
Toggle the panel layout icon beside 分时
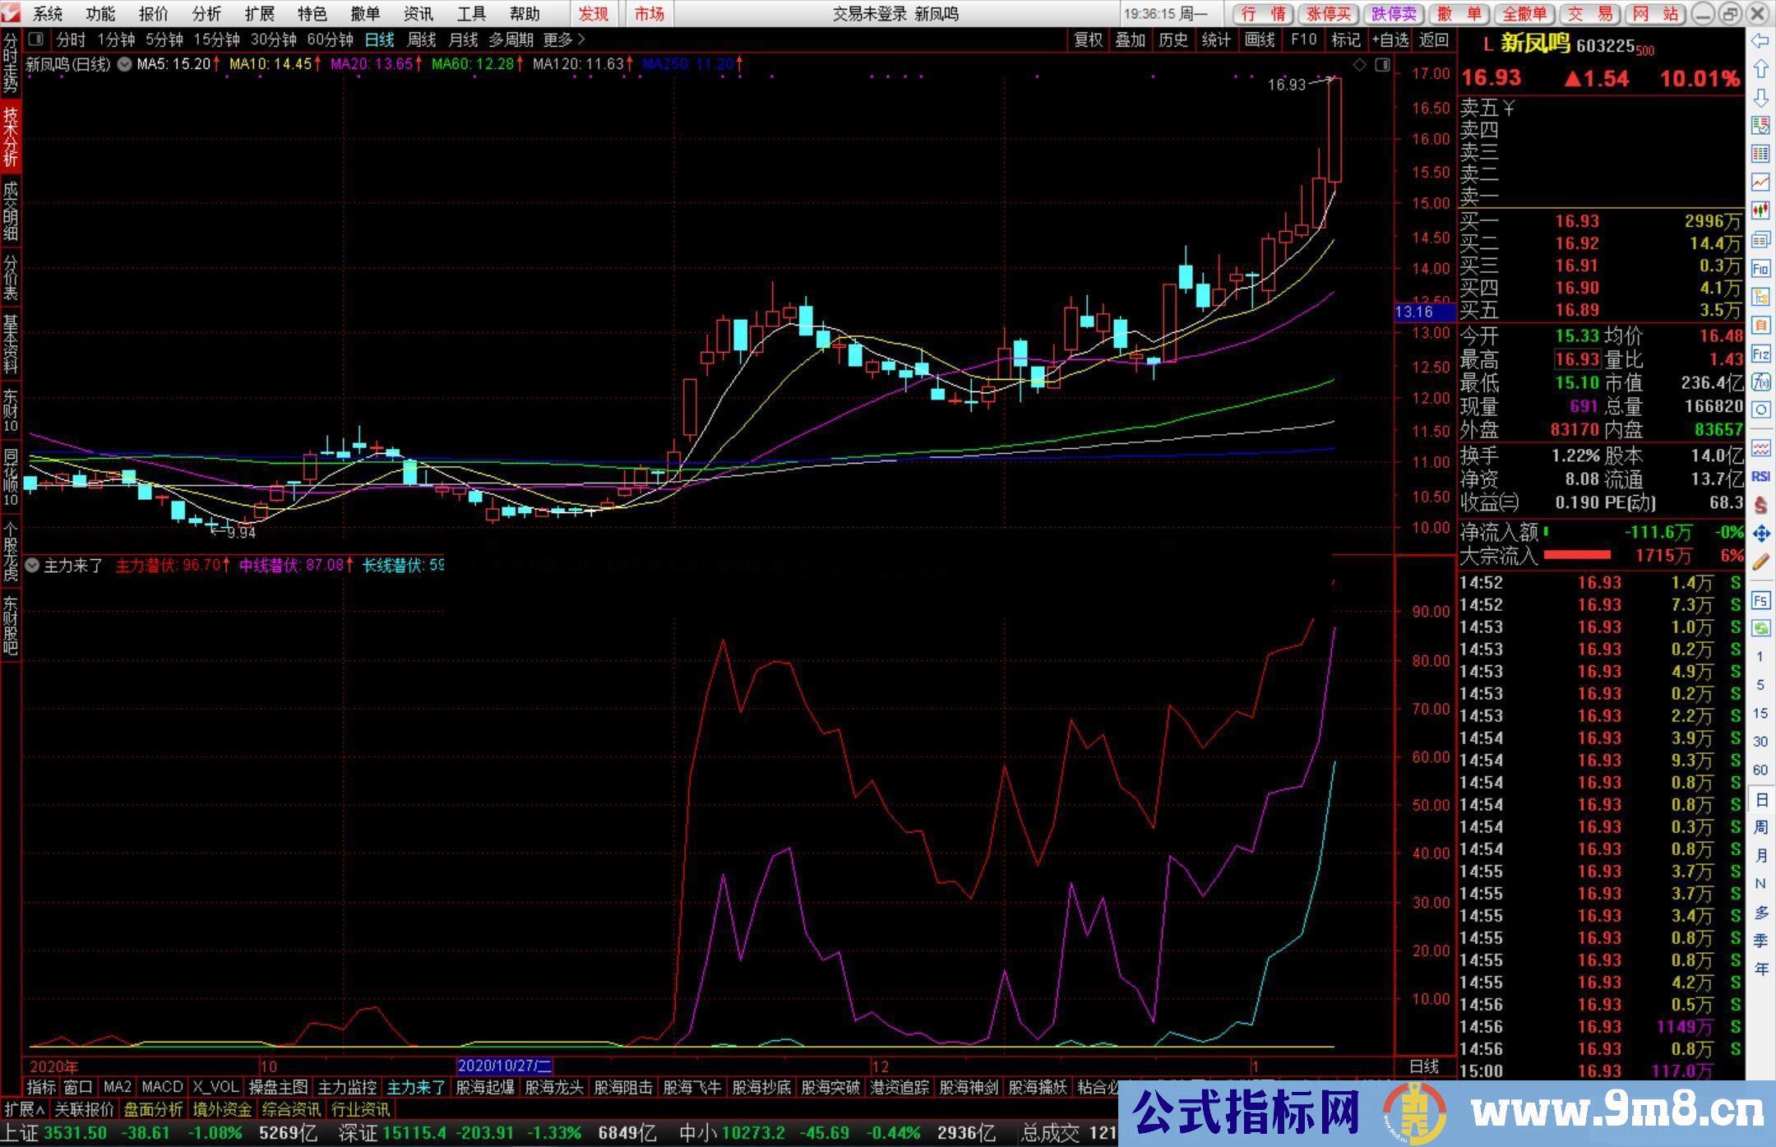coord(35,39)
